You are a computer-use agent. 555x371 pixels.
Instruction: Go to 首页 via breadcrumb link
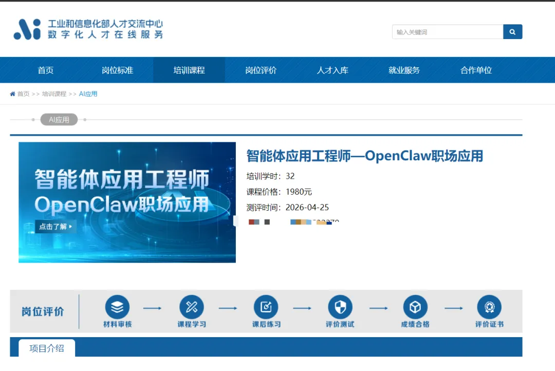click(x=23, y=94)
